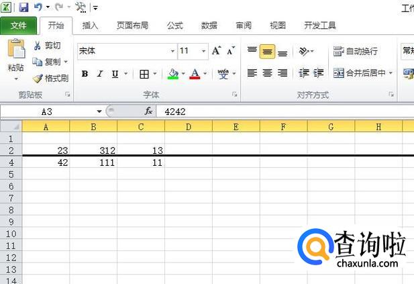Decrease font size with small A
The width and height of the screenshot is (414, 284).
tap(231, 50)
